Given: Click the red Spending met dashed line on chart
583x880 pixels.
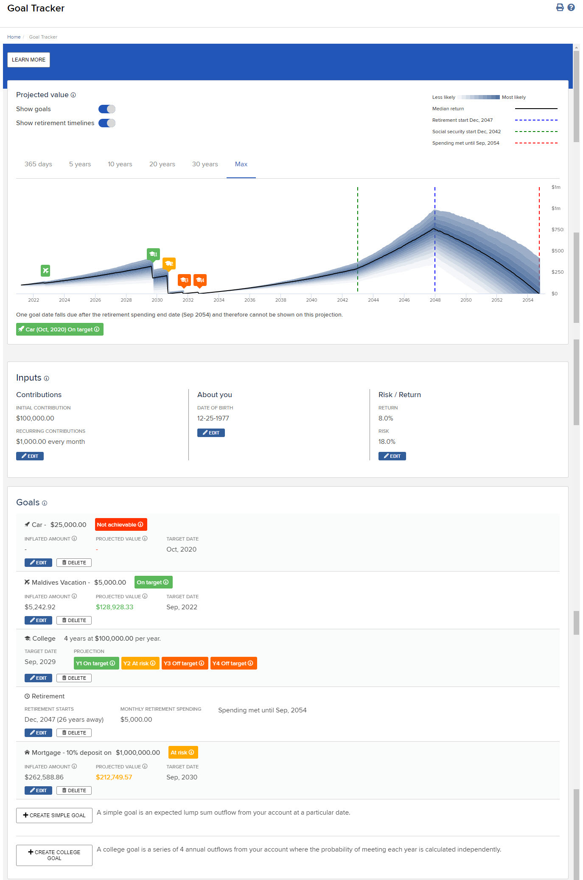Looking at the screenshot, I should point(539,240).
